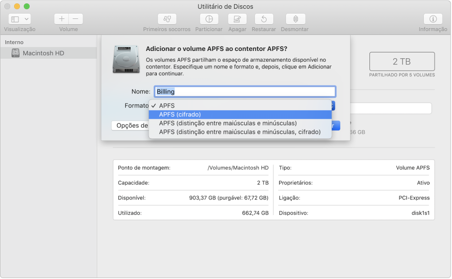Click the 903,37 GB available value
This screenshot has width=452, height=279.
pyautogui.click(x=229, y=197)
